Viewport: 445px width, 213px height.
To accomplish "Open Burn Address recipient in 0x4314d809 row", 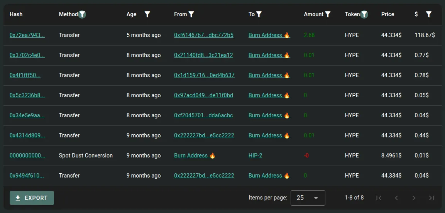I will pyautogui.click(x=269, y=135).
